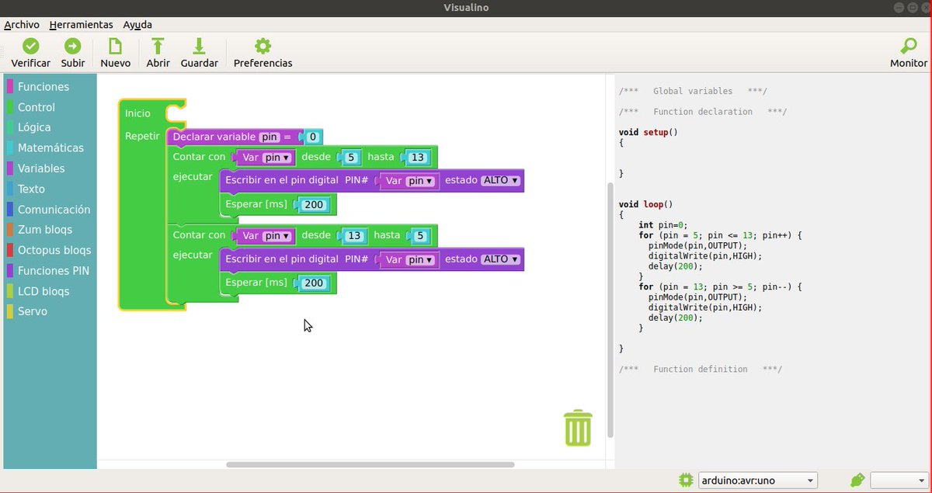Open the empty serial port dropdown

point(898,480)
